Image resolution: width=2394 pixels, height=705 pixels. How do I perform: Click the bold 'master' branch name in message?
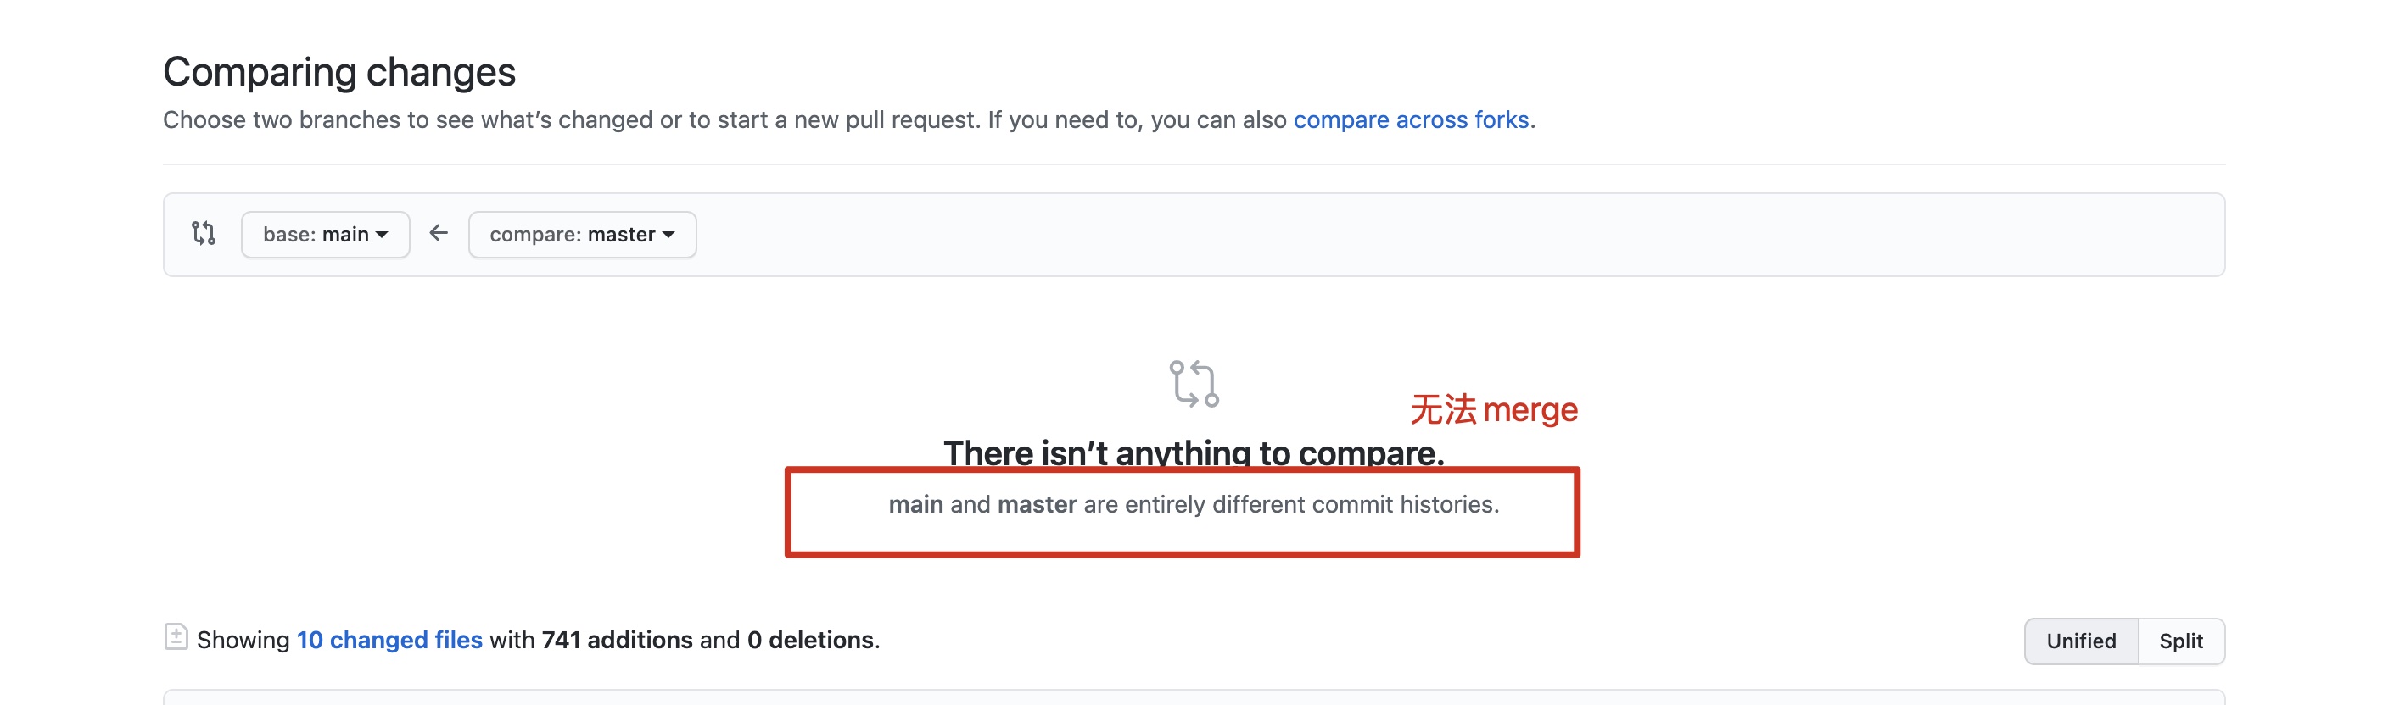1038,504
